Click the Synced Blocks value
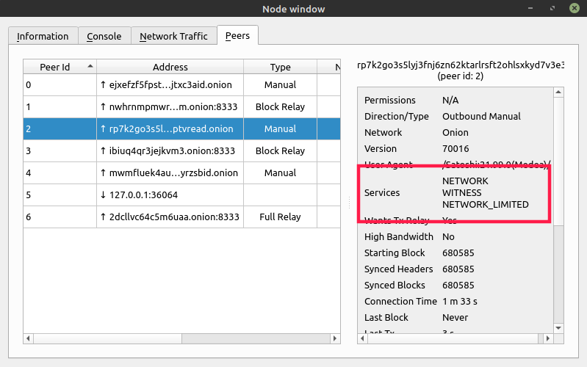The width and height of the screenshot is (587, 367). [x=458, y=285]
